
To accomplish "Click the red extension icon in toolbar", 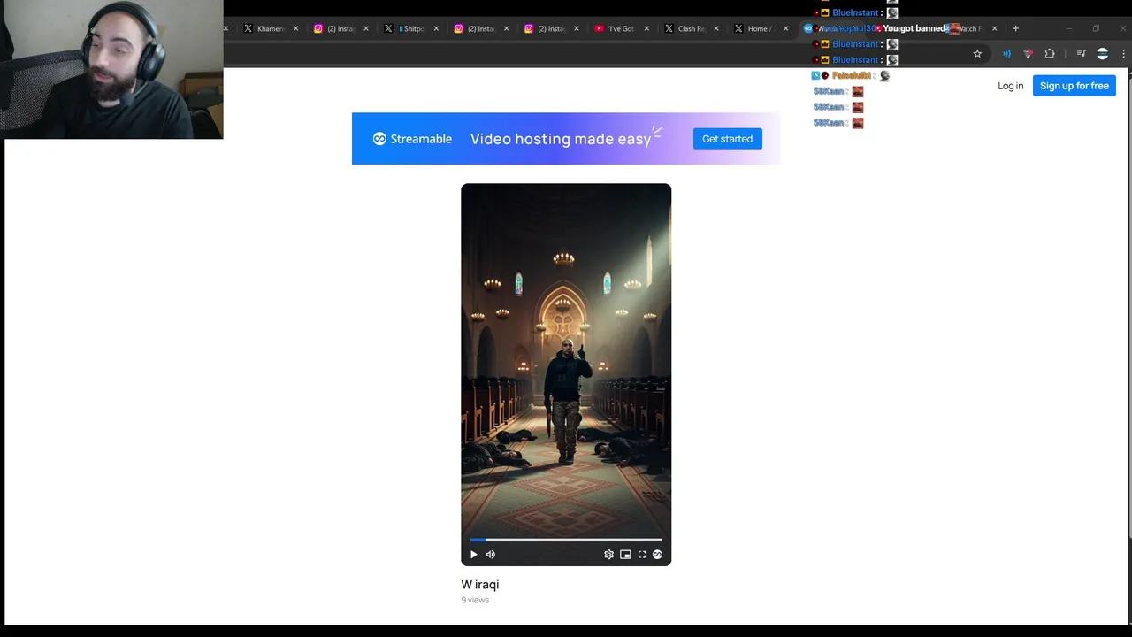I will tap(1028, 54).
